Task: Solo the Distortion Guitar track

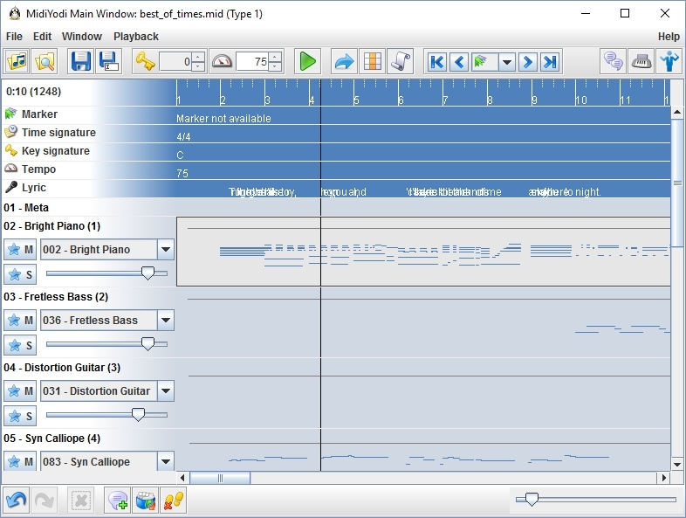Action: [20, 417]
